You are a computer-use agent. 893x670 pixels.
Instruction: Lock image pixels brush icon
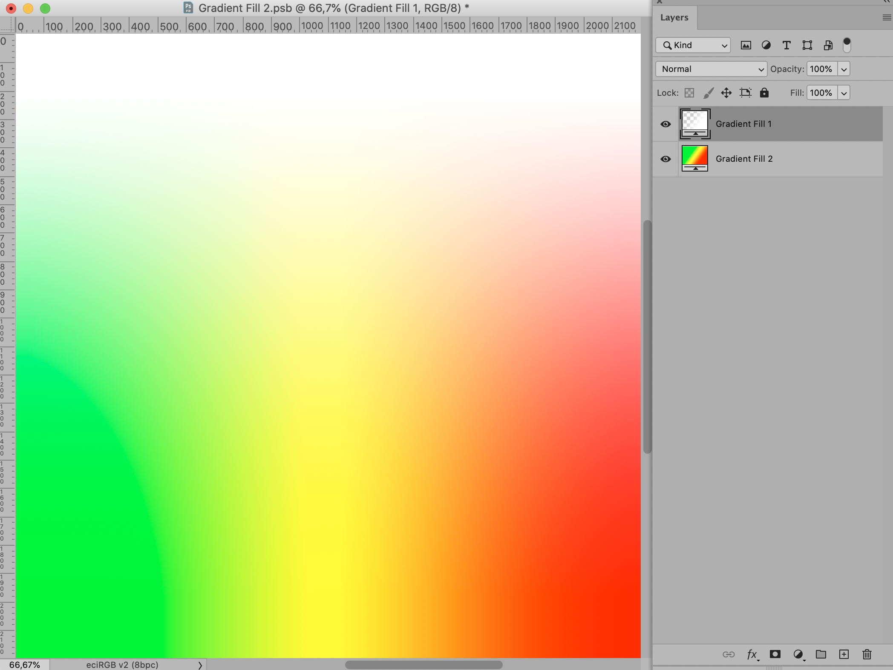[x=708, y=93]
